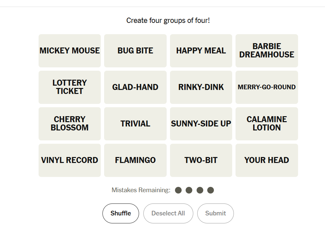Submit the selected group
Viewport: 325px width, 236px height.
[216, 213]
